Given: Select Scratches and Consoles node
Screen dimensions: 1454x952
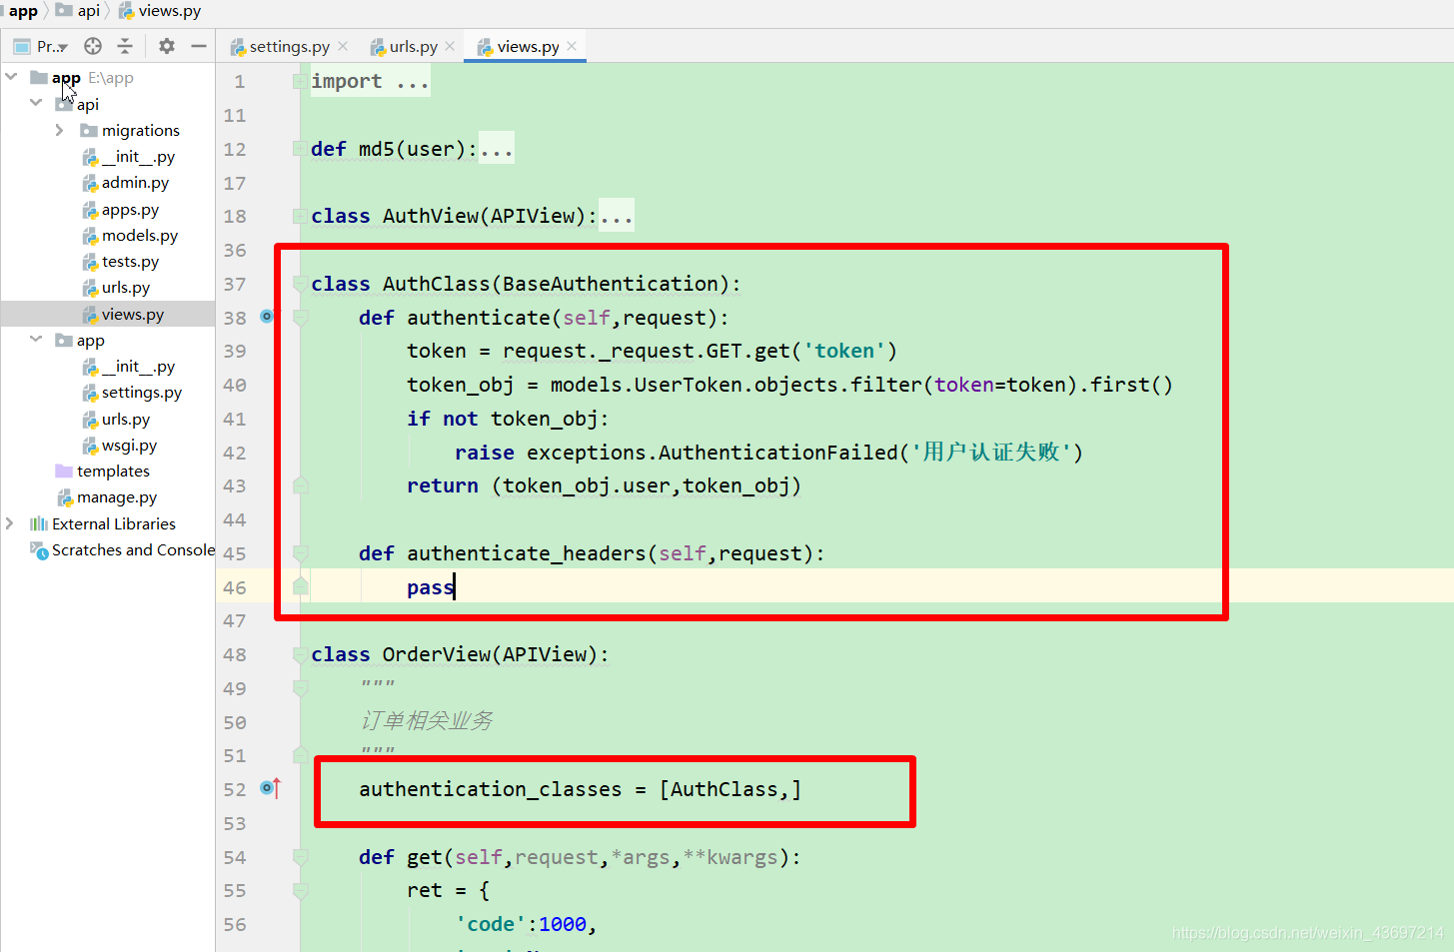Looking at the screenshot, I should click(133, 550).
